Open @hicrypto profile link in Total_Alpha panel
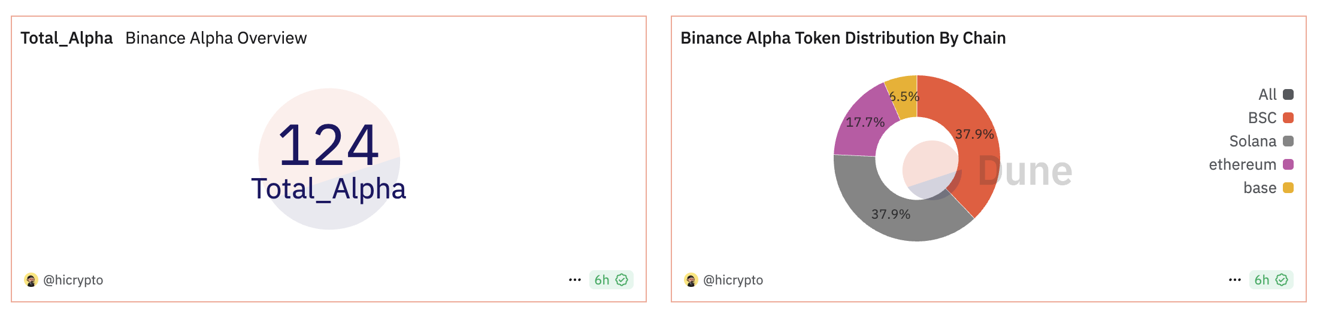Screen dimensions: 1320x312 point(73,280)
